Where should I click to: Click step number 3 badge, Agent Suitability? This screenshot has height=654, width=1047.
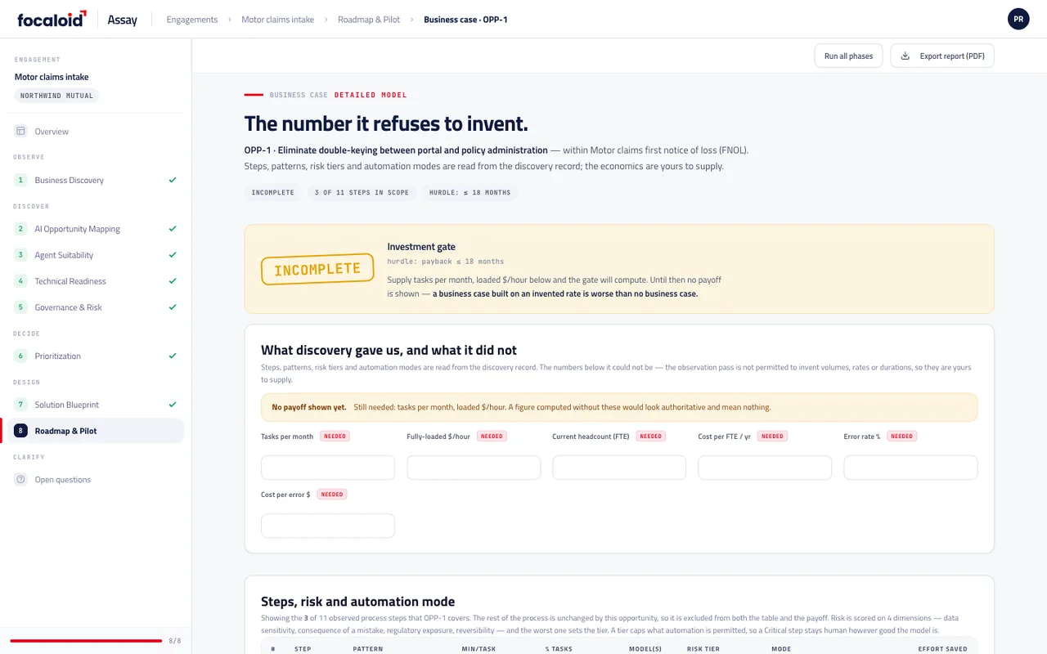click(20, 255)
